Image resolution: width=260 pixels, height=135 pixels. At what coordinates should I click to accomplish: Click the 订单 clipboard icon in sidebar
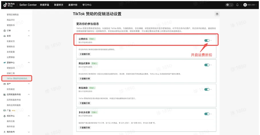tap(5, 30)
